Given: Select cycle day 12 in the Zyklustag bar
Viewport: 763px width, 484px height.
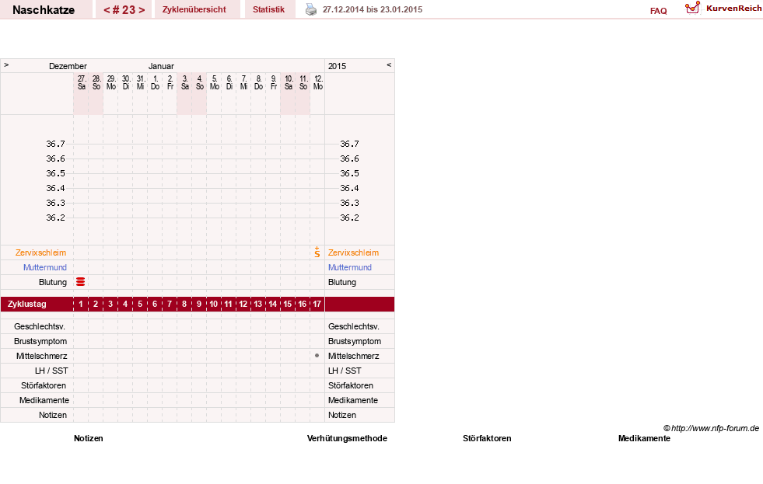Looking at the screenshot, I should pyautogui.click(x=243, y=305).
